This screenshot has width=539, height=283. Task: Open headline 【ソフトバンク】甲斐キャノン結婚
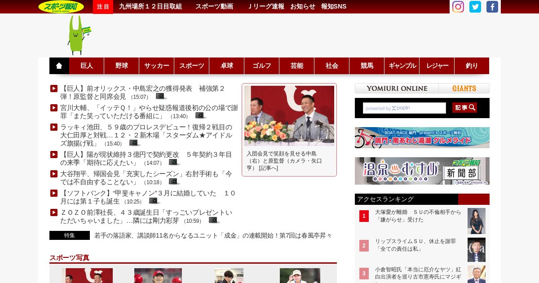(148, 197)
